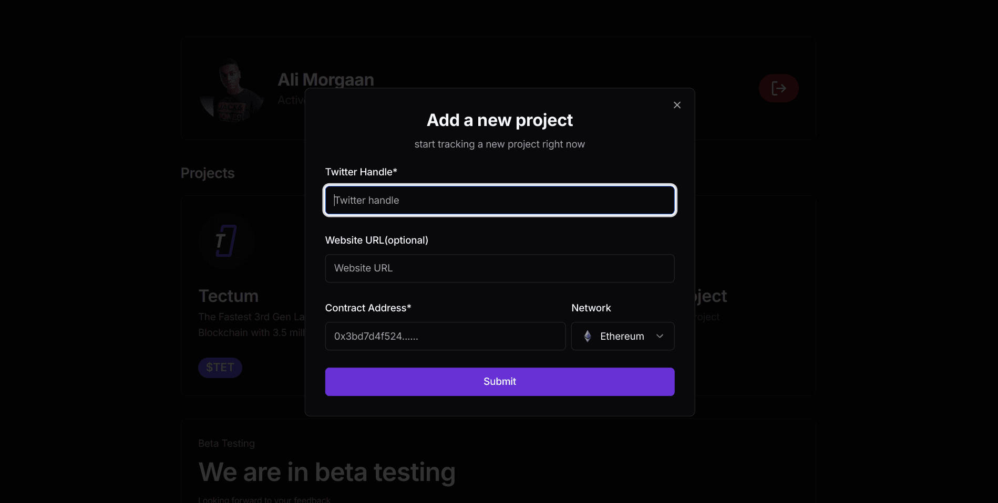Open the Tectum project title
Image resolution: width=998 pixels, height=503 pixels.
click(229, 296)
